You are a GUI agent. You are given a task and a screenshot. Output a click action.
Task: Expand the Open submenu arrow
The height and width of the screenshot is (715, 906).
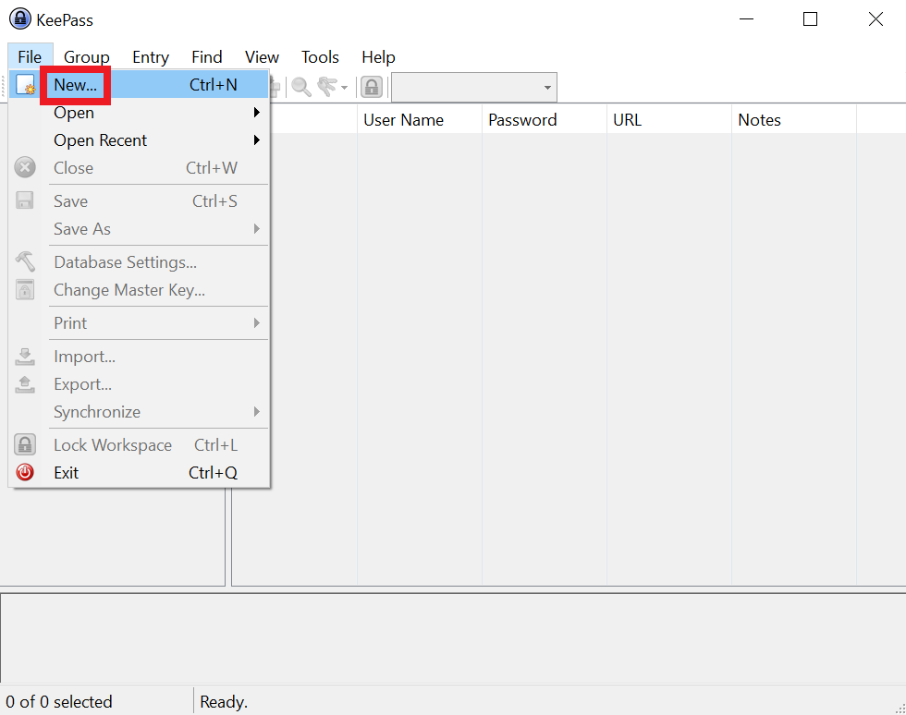(256, 113)
